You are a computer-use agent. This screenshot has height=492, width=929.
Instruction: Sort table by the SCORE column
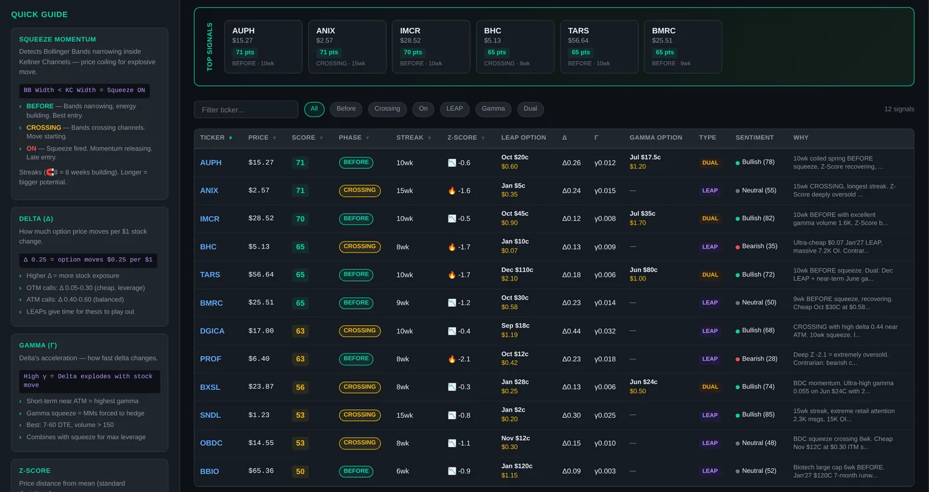[307, 138]
